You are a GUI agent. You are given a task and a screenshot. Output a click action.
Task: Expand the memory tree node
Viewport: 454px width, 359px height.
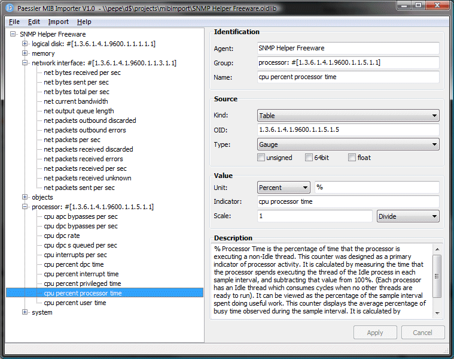(x=25, y=53)
